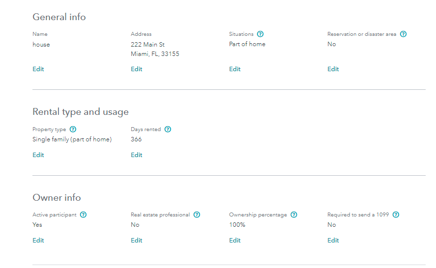436x268 pixels.
Task: Click Property type help icon
Action: tap(73, 130)
